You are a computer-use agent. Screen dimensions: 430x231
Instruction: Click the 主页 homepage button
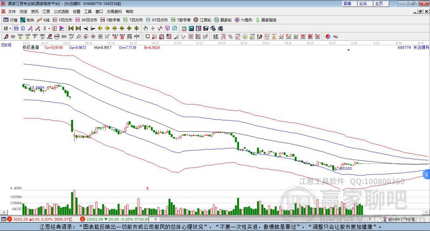(381, 3)
